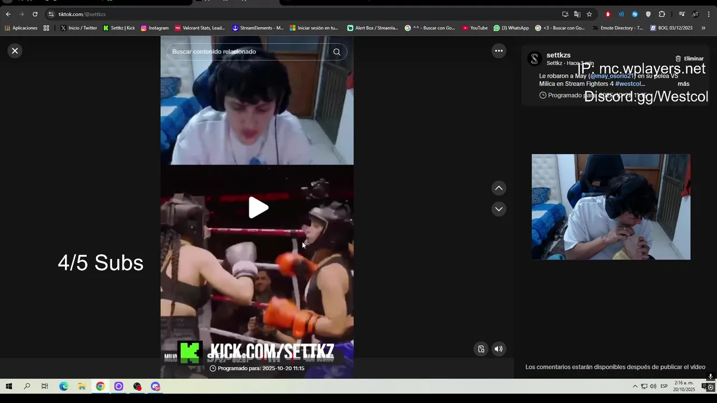This screenshot has height=403, width=717.
Task: Focus the 'Buscar contenido relacionado' search field
Action: 246,51
